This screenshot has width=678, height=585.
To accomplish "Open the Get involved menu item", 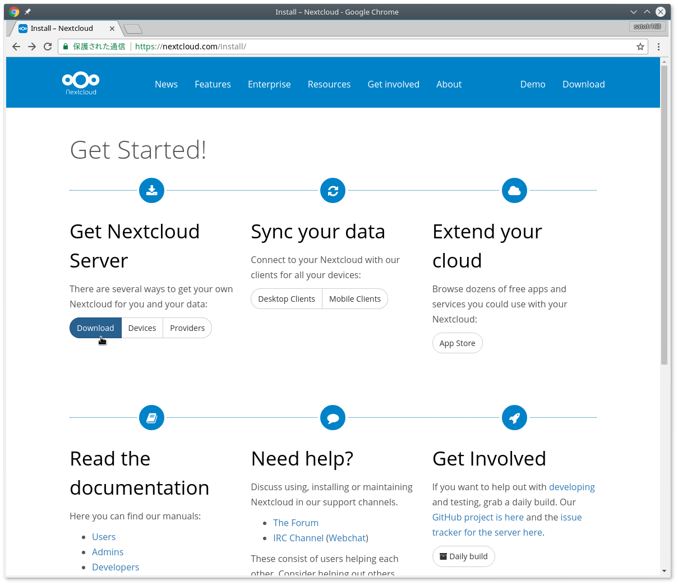I will pyautogui.click(x=394, y=84).
